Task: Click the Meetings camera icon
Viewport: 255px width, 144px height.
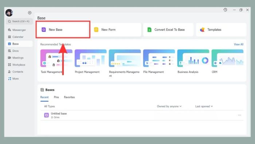Action: [x=9, y=58]
